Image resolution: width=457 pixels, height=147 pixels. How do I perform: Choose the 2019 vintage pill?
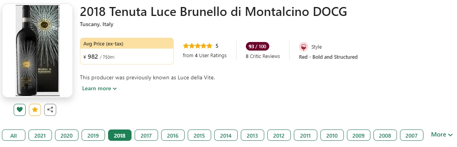93,135
